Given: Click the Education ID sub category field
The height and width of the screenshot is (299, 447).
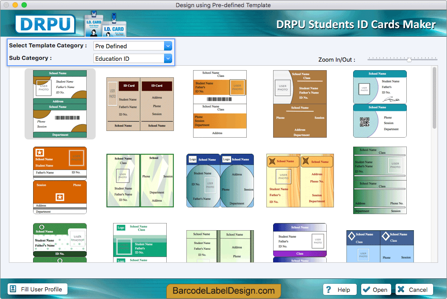Looking at the screenshot, I should coord(133,59).
